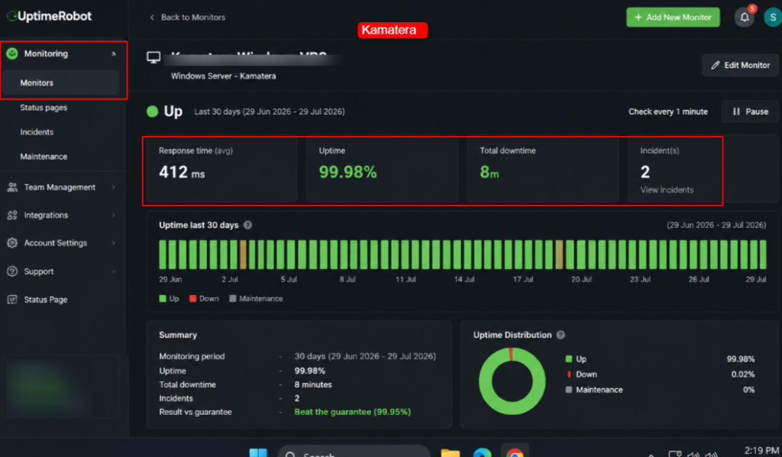Click the gray Maintenance legend swatch under the chart

(232, 298)
